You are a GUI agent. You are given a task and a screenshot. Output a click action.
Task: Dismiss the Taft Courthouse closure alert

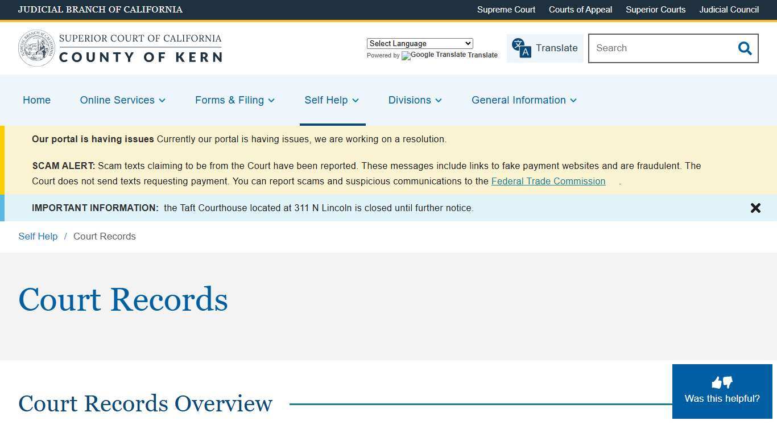coord(755,208)
